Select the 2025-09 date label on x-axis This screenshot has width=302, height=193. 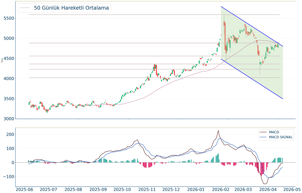tap(98, 190)
